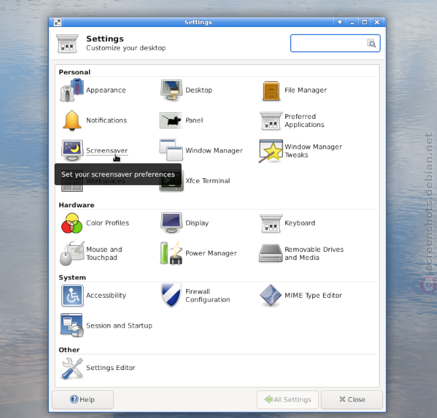The image size is (437, 418).
Task: Click the window menu icon in titlebar
Action: [x=58, y=22]
